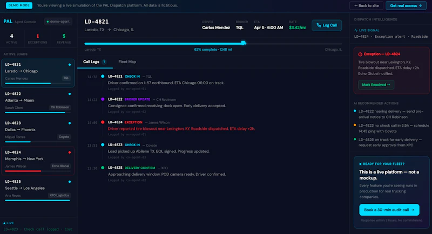
Task: Click the exception alert circle icon
Action: tap(360, 54)
